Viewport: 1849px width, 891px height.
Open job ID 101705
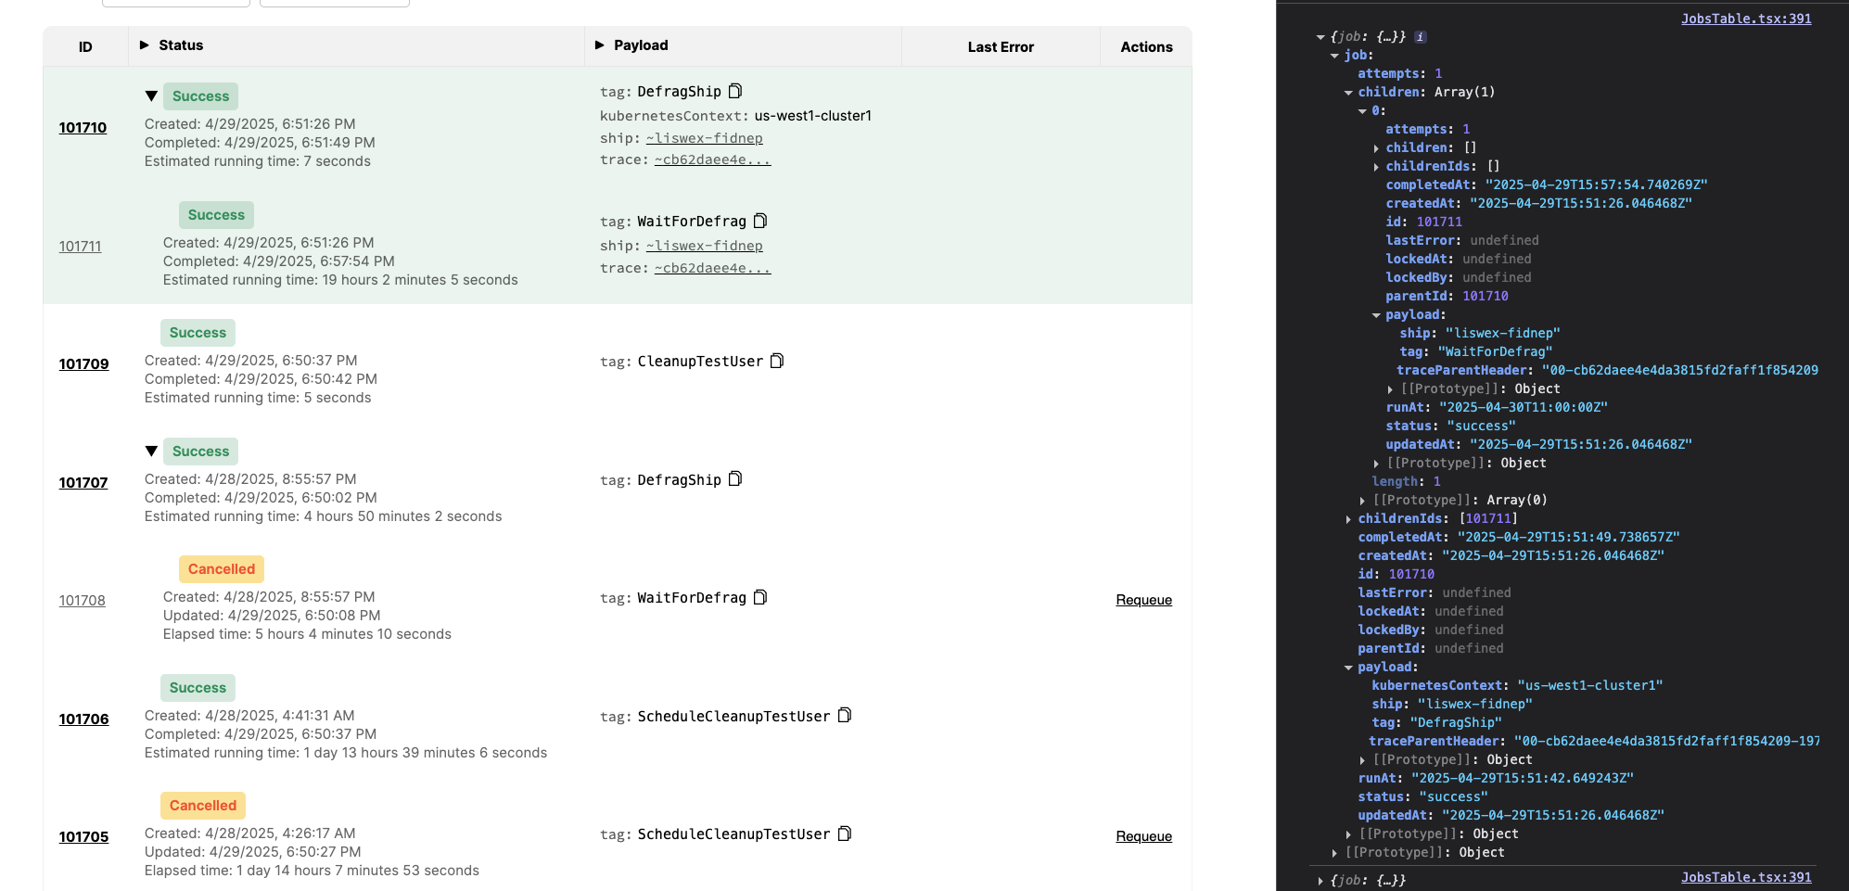[83, 837]
